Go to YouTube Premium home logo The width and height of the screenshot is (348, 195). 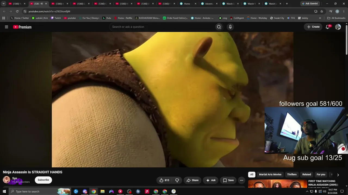tap(22, 27)
